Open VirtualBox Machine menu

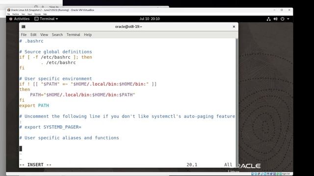point(15,14)
